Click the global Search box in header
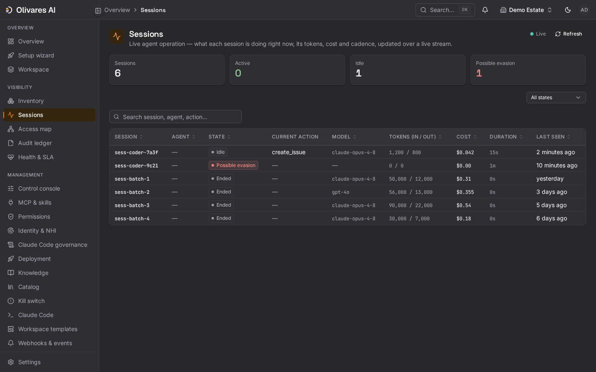 (x=445, y=10)
